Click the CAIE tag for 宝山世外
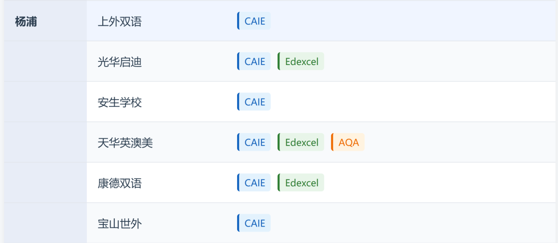The width and height of the screenshot is (558, 243). (x=254, y=223)
